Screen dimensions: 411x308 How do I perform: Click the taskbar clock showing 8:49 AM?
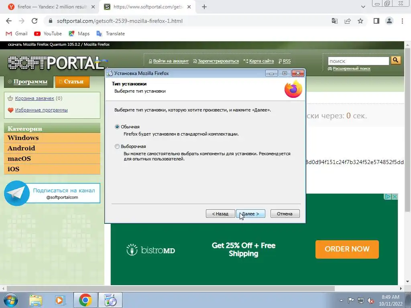pos(391,300)
